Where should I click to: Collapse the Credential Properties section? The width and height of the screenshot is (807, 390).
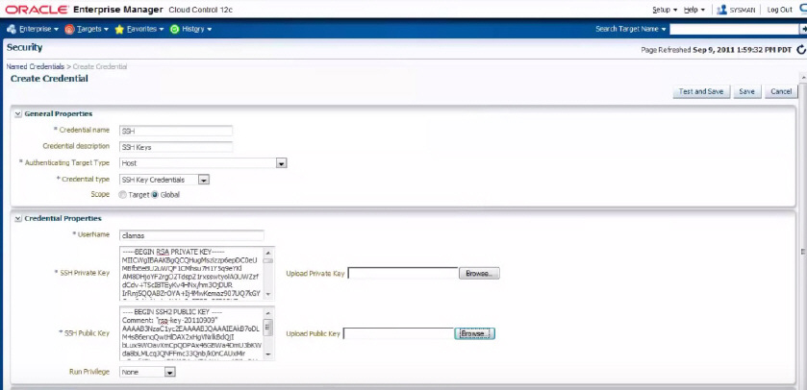tap(18, 219)
